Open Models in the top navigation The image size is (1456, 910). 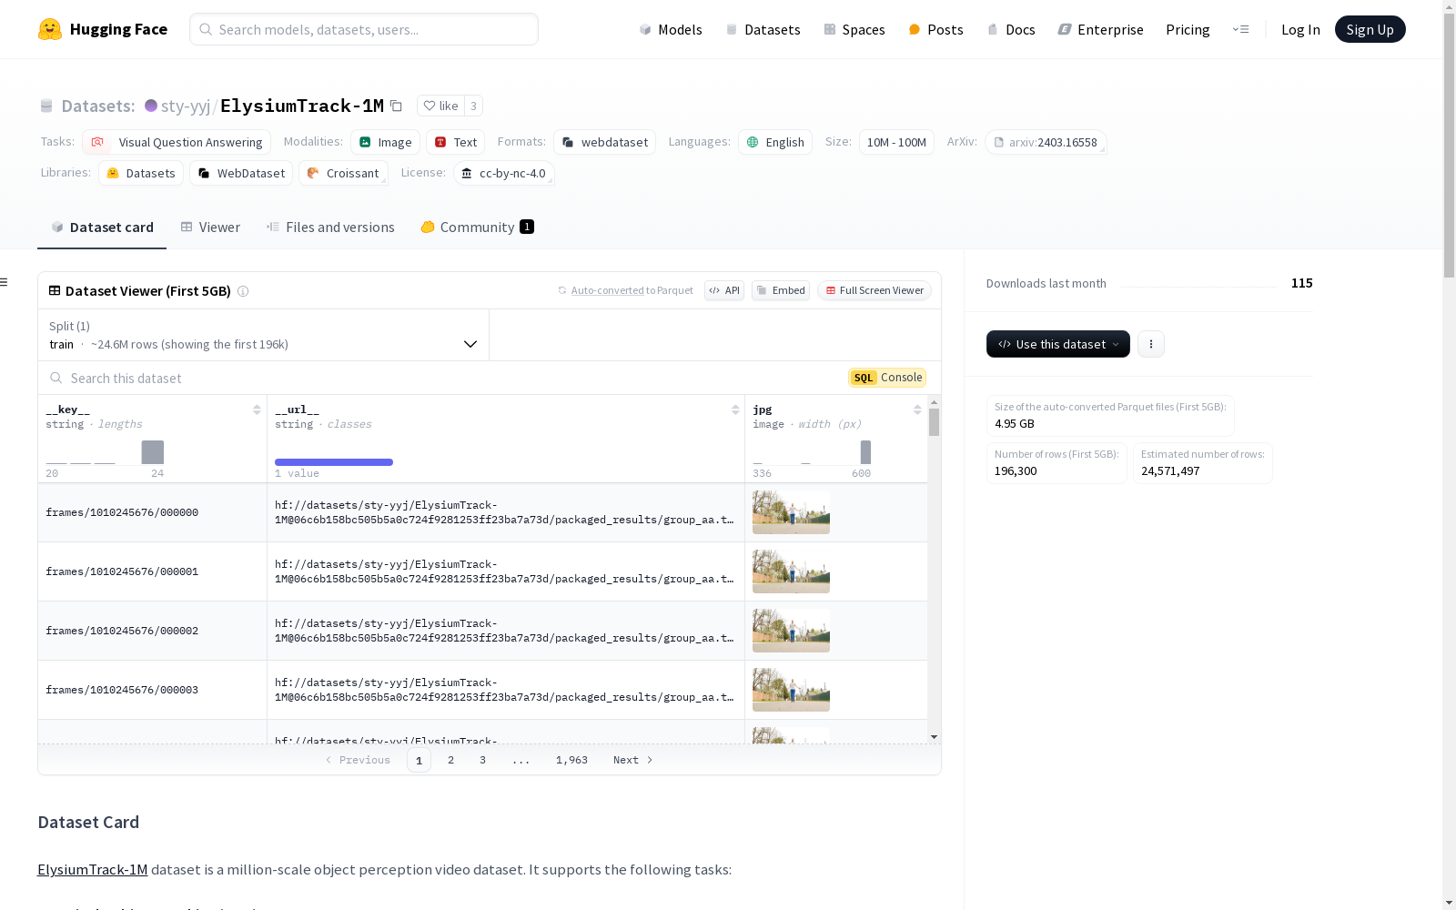tap(671, 29)
